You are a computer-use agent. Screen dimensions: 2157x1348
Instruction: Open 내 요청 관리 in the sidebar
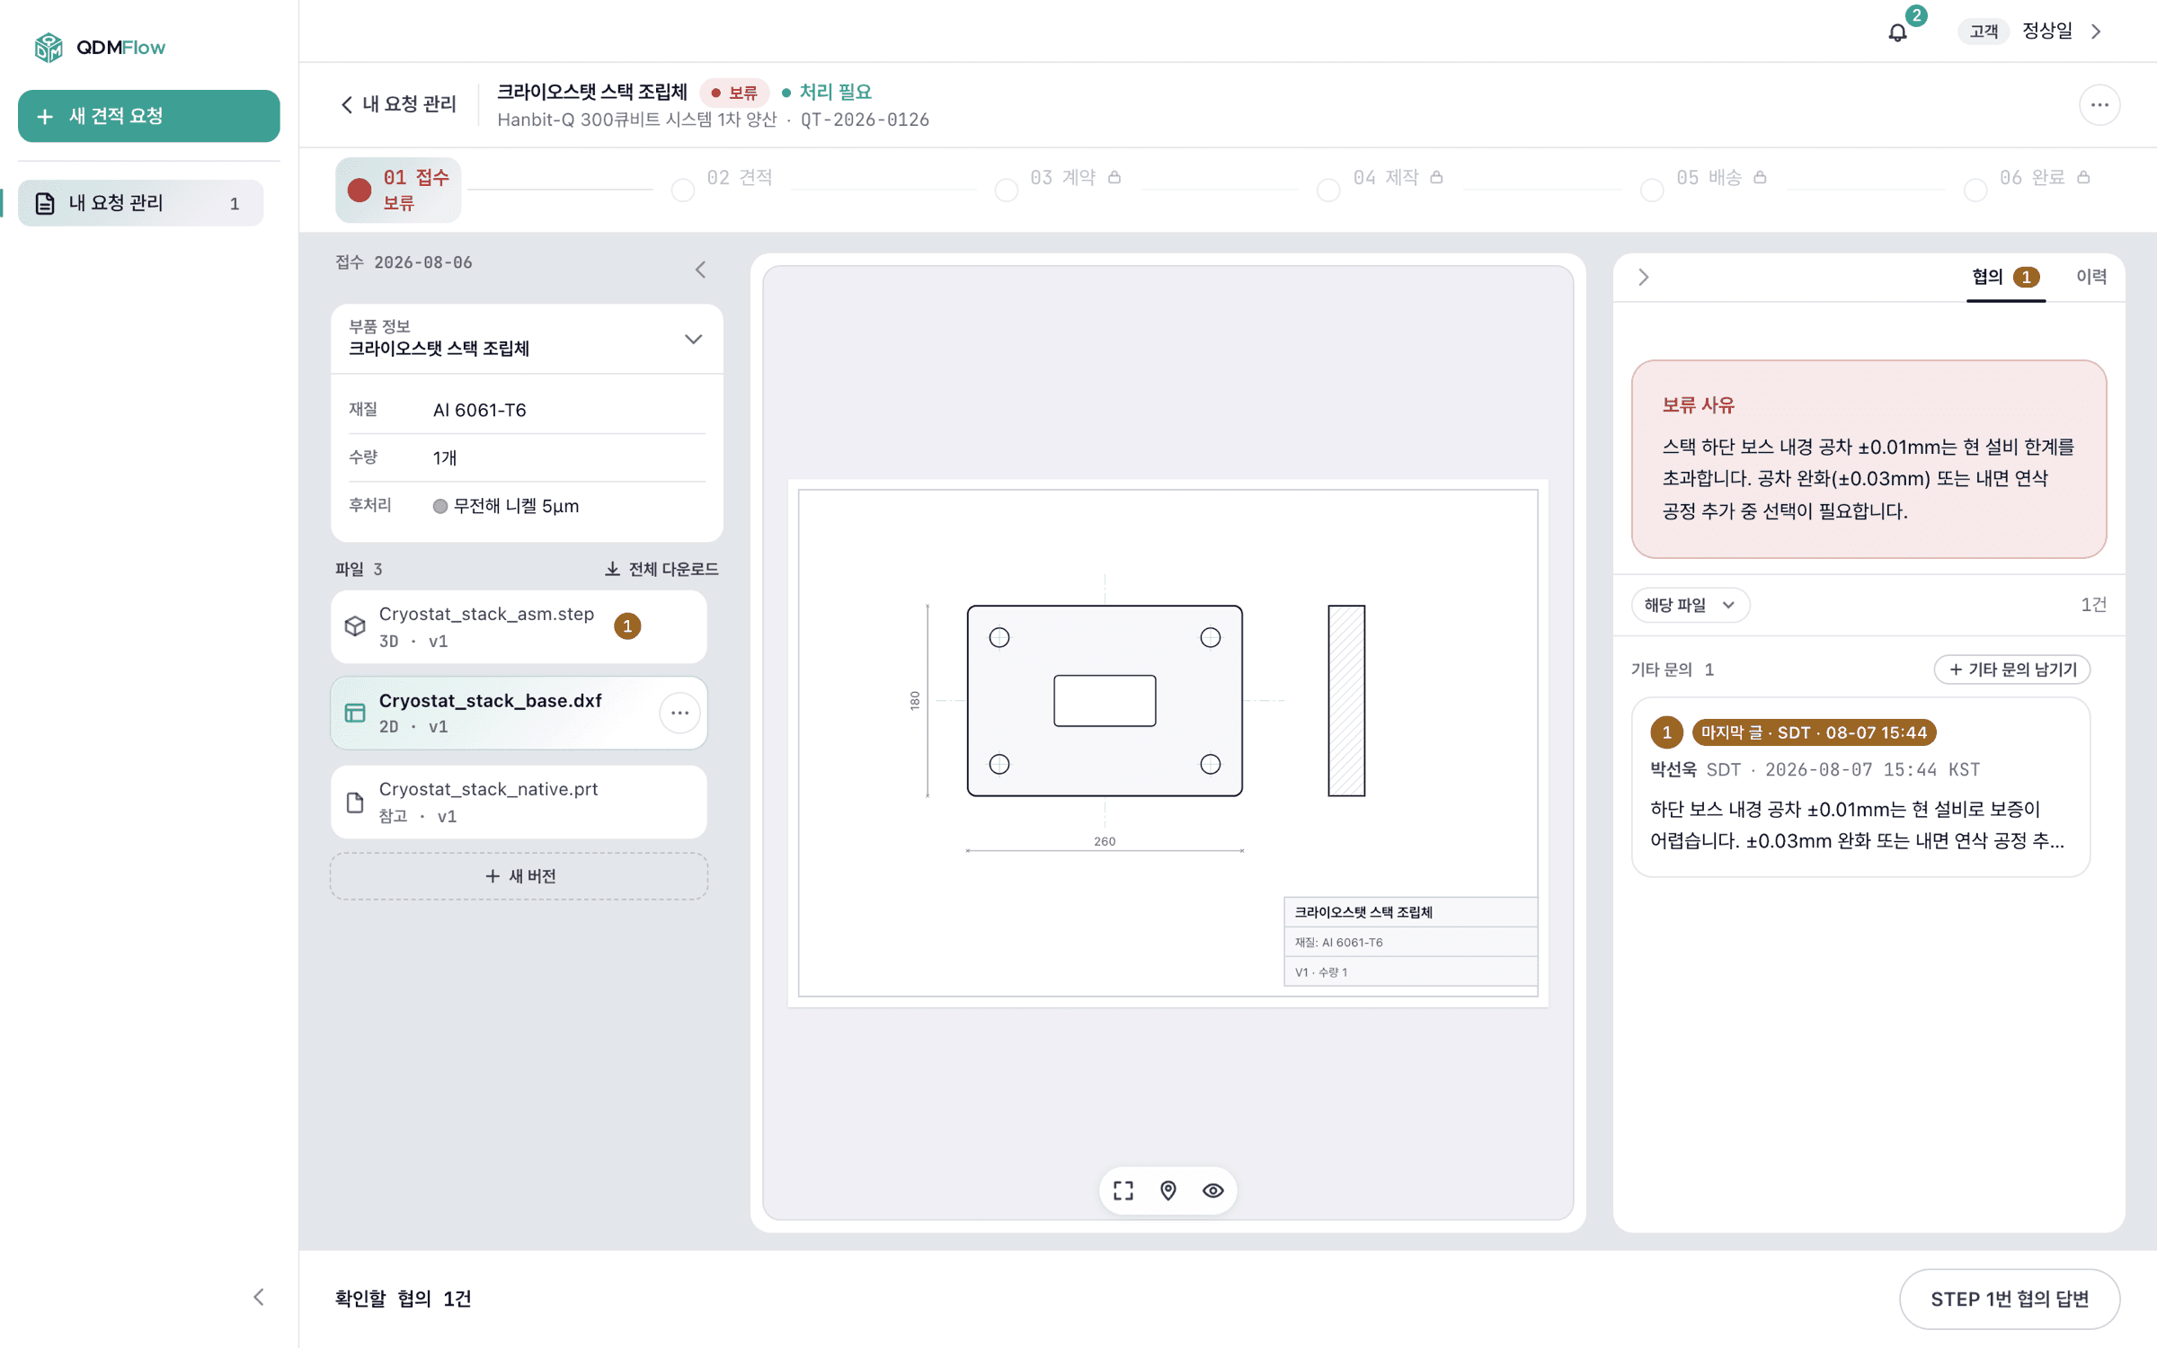[x=140, y=203]
